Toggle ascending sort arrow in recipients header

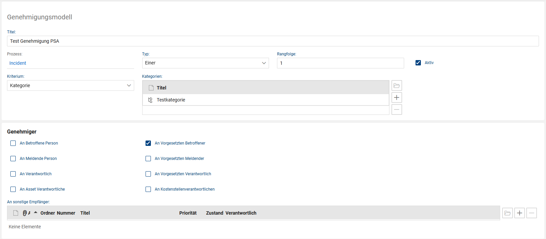(x=35, y=212)
